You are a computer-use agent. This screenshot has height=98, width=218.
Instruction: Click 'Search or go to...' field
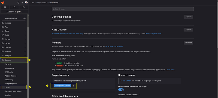(14, 12)
